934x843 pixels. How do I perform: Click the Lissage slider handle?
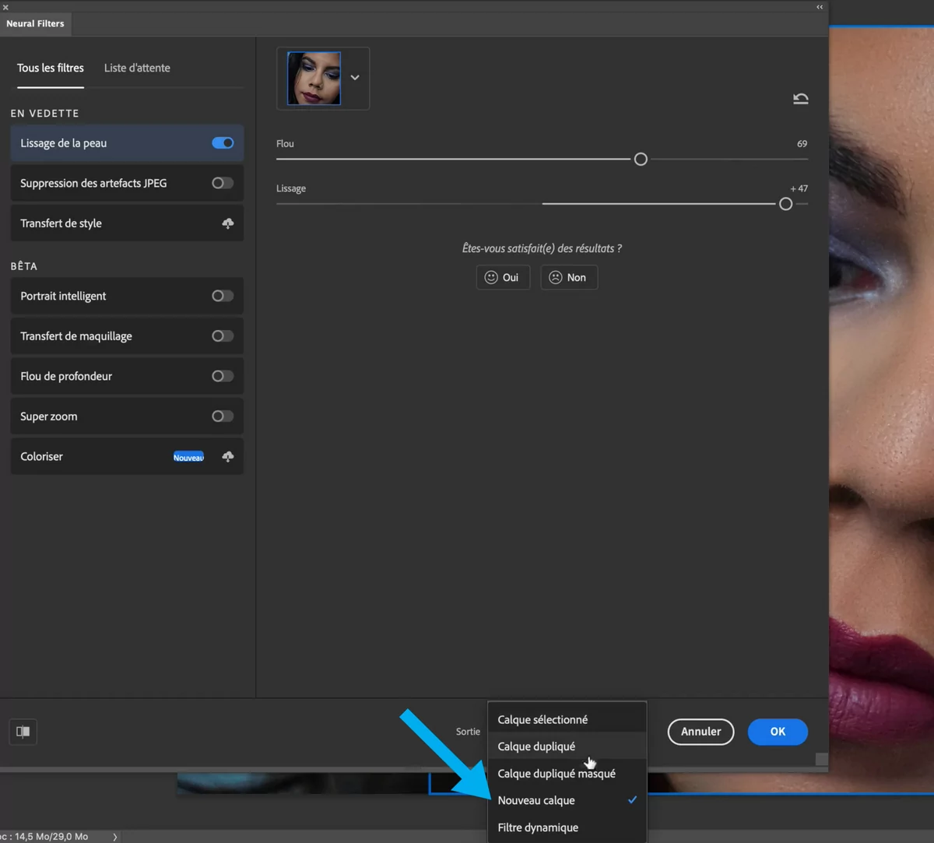(786, 204)
